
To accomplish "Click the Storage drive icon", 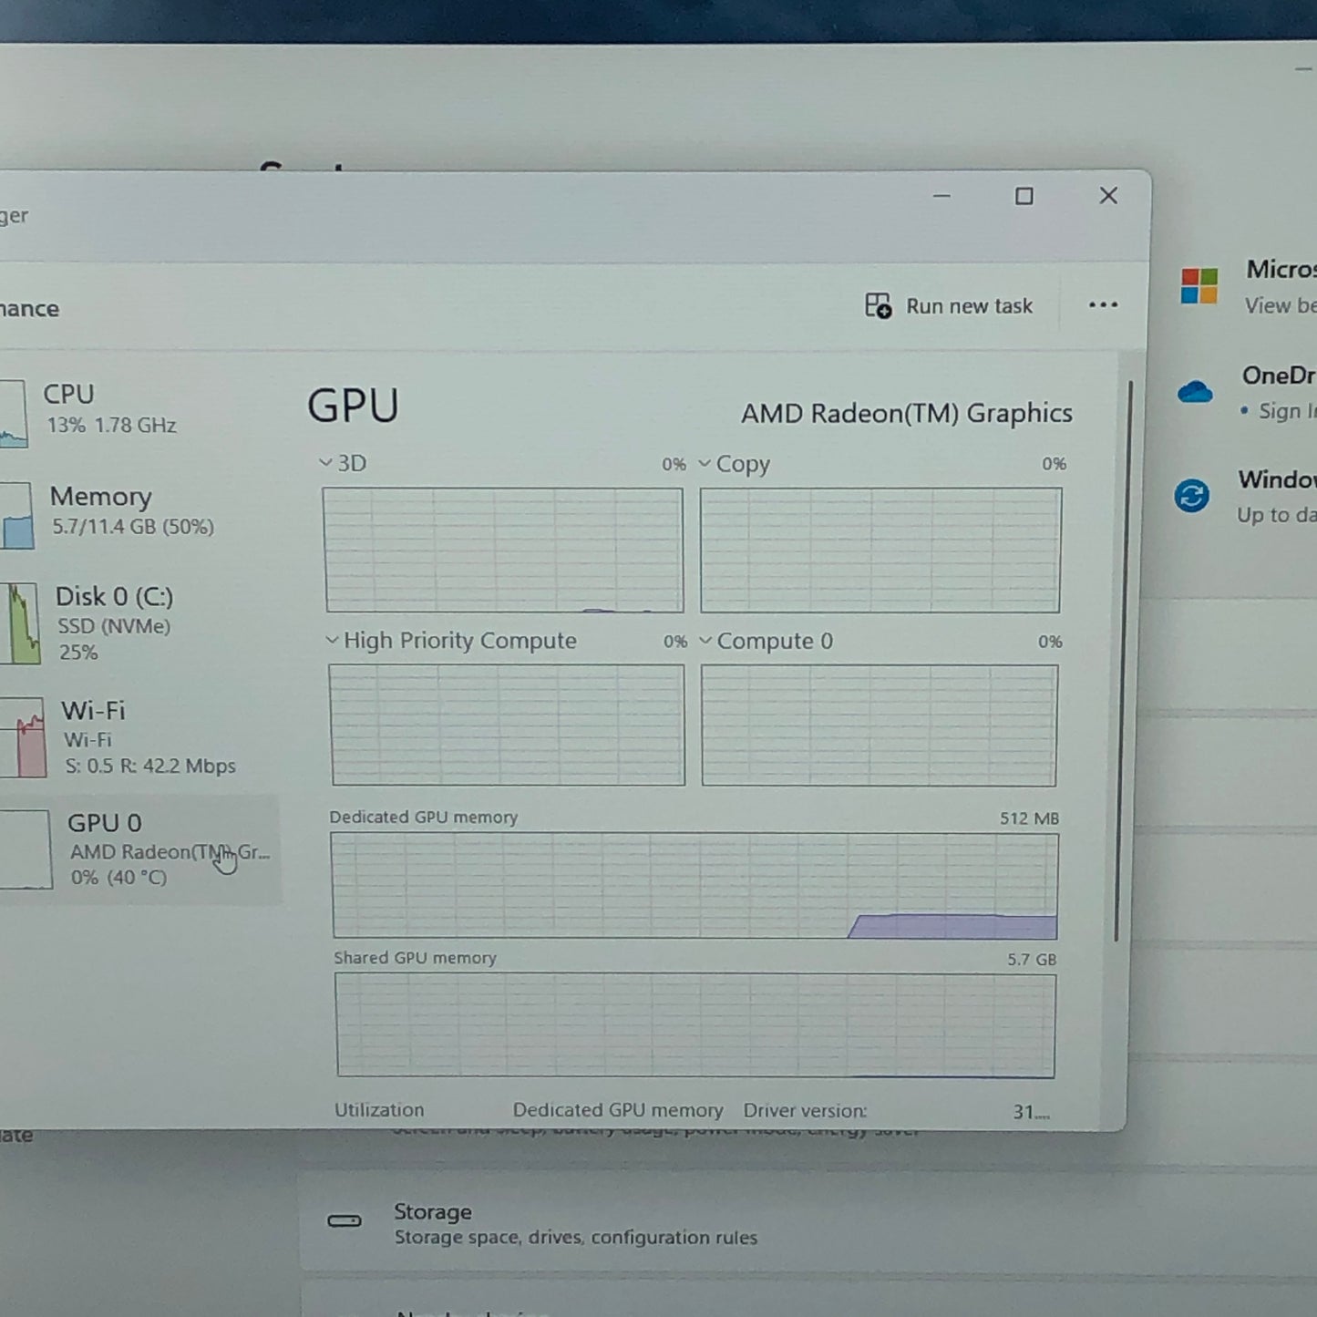I will [345, 1220].
